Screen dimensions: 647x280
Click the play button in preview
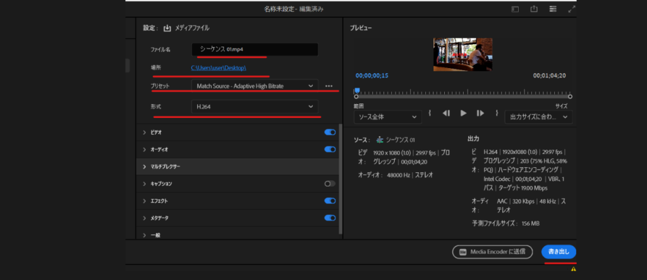(463, 113)
